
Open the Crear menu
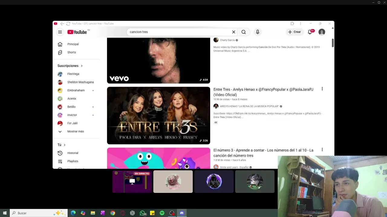click(x=294, y=32)
